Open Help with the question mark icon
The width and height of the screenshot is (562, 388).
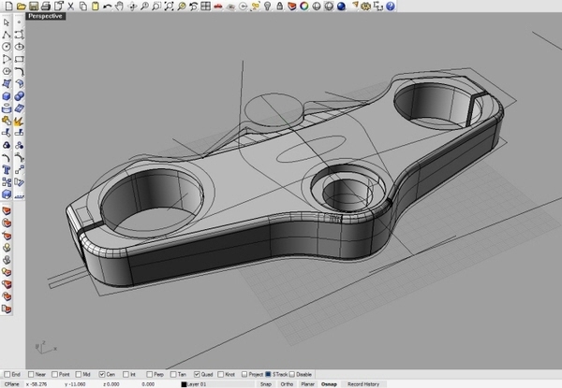pyautogui.click(x=389, y=6)
